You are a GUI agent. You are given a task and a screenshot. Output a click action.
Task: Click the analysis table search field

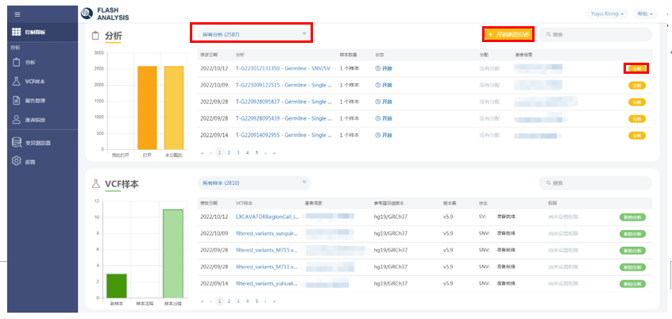595,34
